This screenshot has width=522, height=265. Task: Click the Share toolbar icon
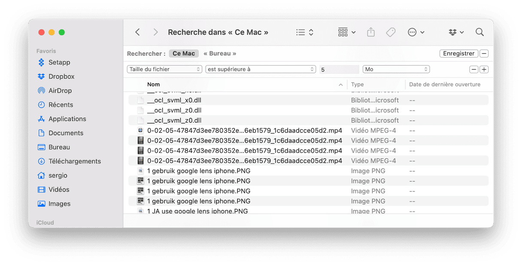click(371, 32)
